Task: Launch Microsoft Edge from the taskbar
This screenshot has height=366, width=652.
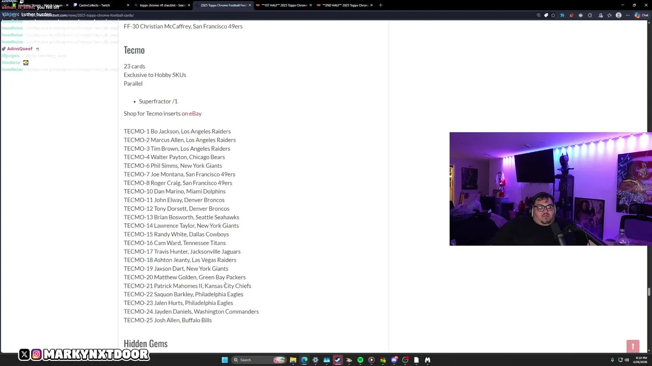Action: click(x=304, y=360)
